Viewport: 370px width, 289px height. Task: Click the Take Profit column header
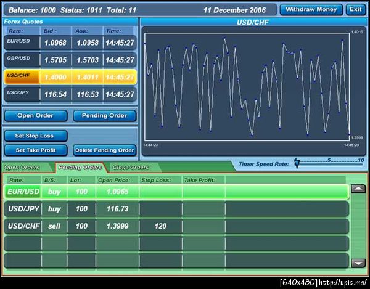[199, 181]
